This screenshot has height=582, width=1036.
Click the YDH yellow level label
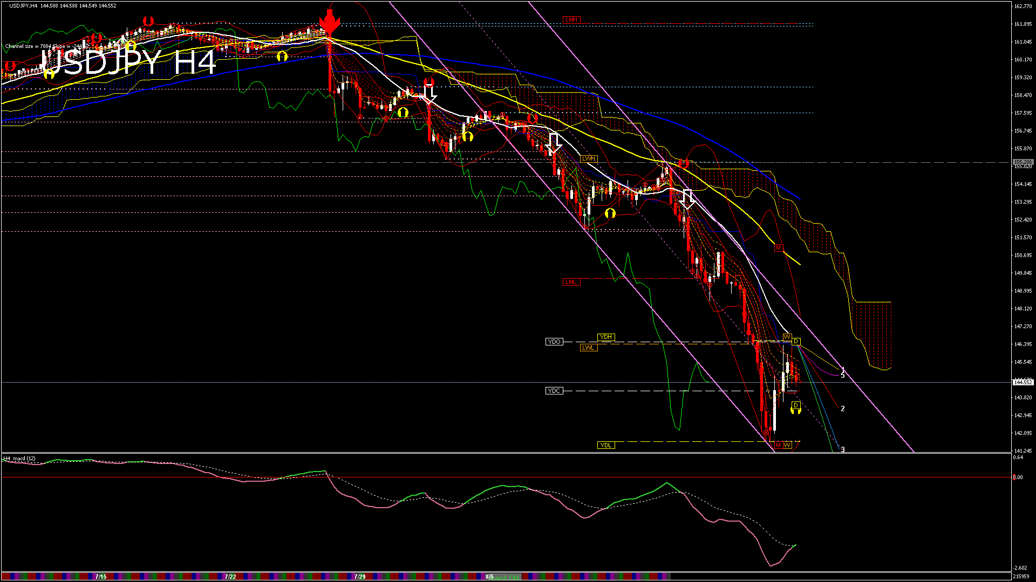pos(606,337)
